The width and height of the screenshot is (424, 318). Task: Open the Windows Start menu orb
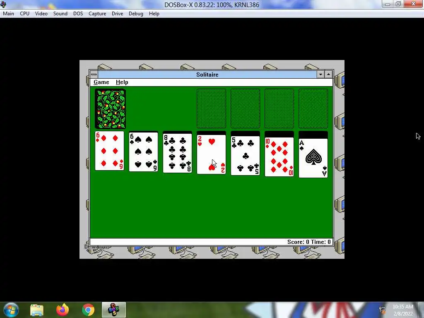(x=11, y=310)
